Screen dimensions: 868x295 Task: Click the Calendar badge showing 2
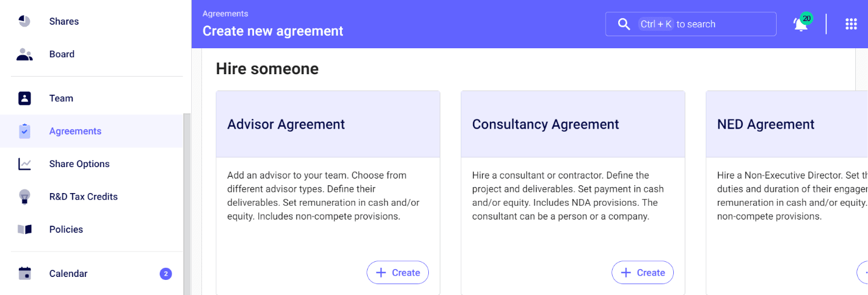coord(166,274)
